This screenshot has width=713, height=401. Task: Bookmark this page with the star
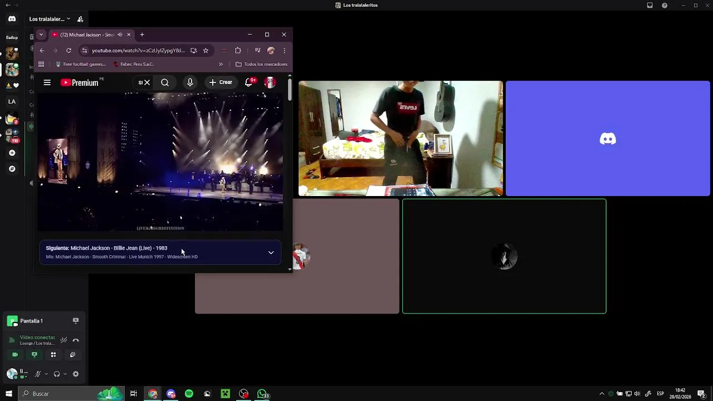tap(206, 51)
